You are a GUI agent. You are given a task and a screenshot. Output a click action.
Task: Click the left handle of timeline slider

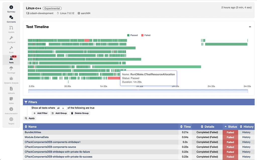29,92
